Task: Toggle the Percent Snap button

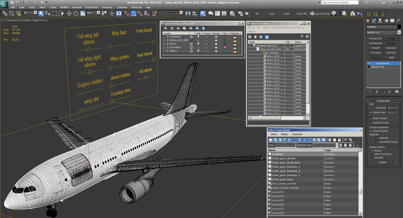Action: click(140, 13)
